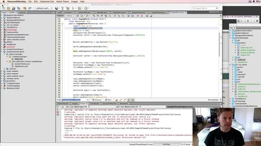The image size is (261, 146).
Task: Click the running progress bar in status bar
Action: (x=167, y=144)
